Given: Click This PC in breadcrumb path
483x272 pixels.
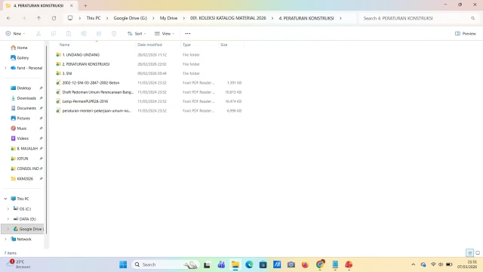Looking at the screenshot, I should [x=94, y=18].
